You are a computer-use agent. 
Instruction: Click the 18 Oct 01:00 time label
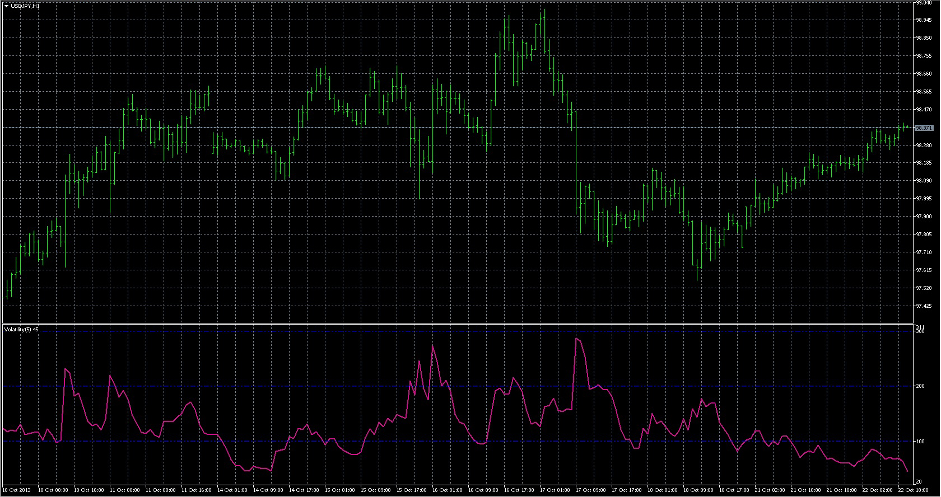pyautogui.click(x=663, y=490)
